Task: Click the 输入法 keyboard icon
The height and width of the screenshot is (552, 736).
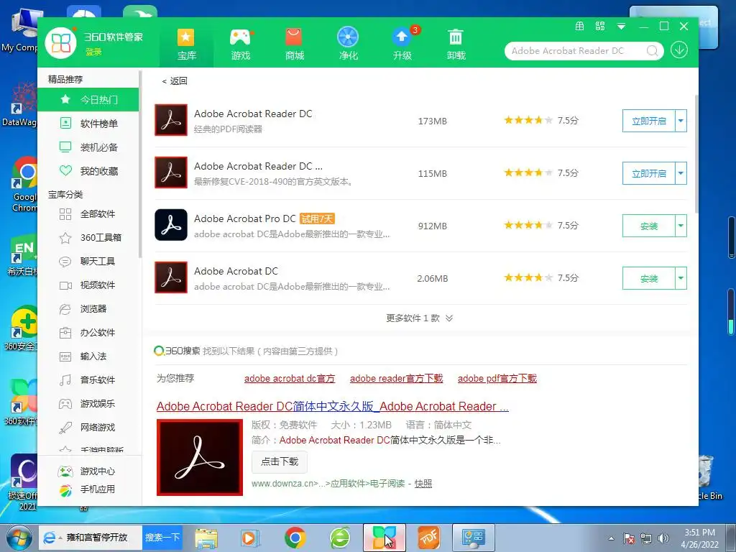Action: [65, 356]
